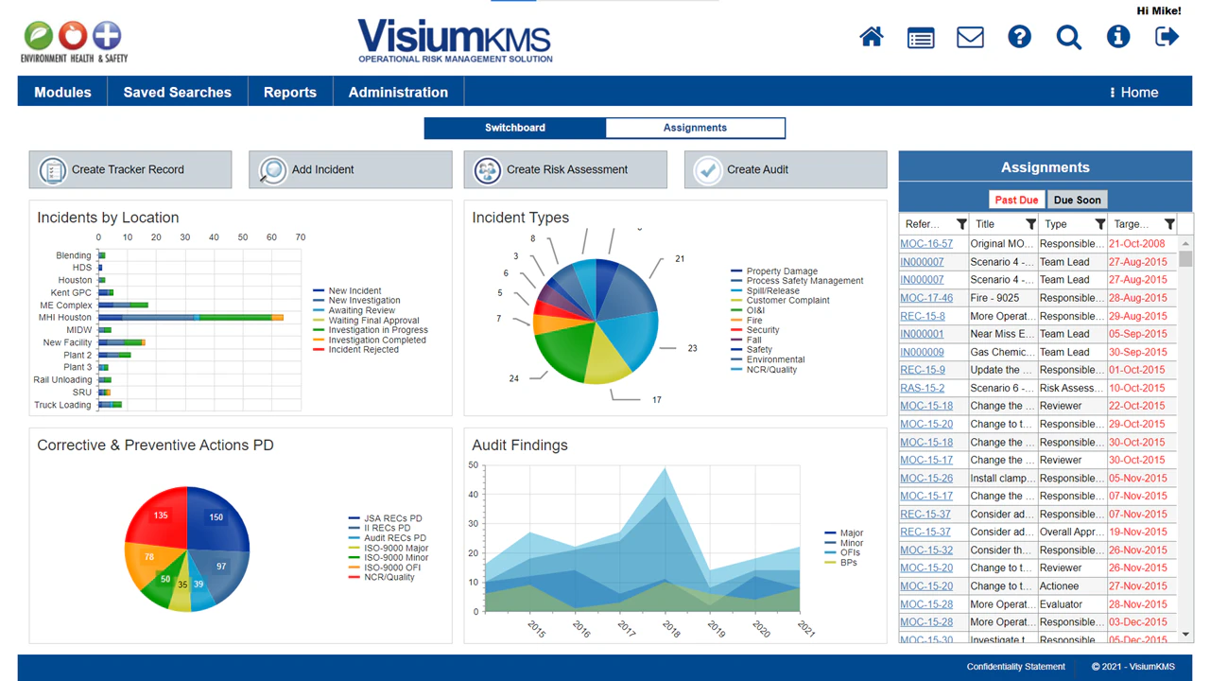
Task: Click the checkmark icon on Create Audit
Action: pos(707,170)
